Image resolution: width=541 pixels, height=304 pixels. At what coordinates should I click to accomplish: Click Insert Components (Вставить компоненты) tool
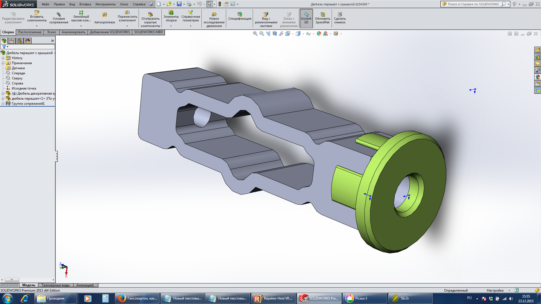(x=37, y=17)
